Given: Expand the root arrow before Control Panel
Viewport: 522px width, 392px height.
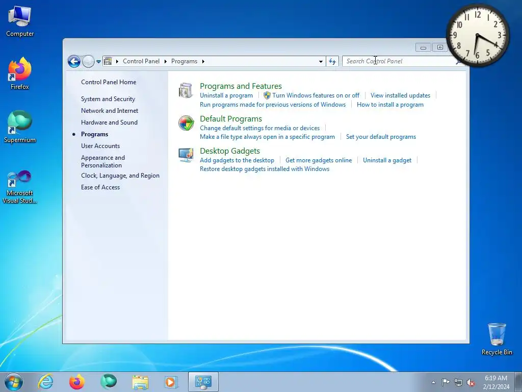Looking at the screenshot, I should pos(117,61).
